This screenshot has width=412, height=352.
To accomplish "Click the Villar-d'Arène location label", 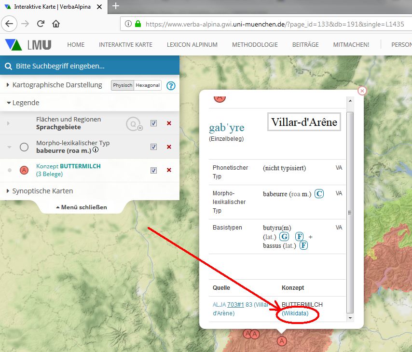I will 304,122.
